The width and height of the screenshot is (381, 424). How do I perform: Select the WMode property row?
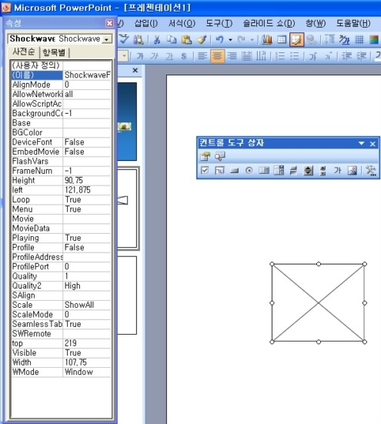(x=61, y=372)
